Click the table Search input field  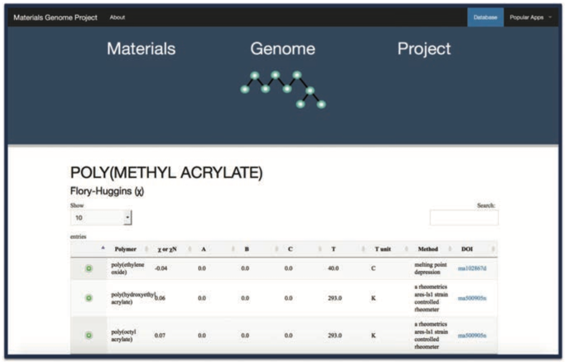point(464,218)
